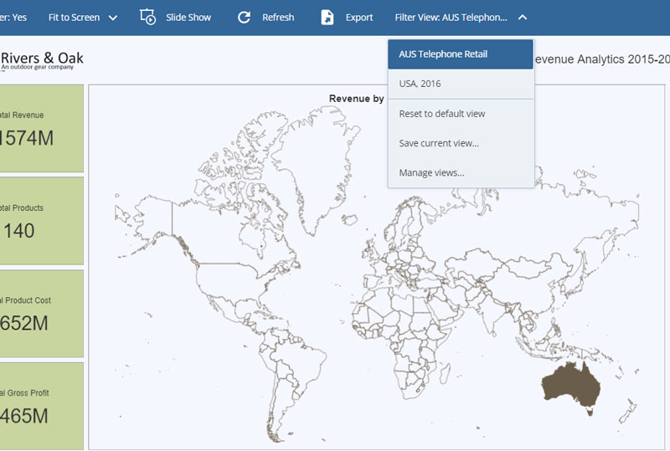Click the Slide Show presentation icon

click(147, 17)
